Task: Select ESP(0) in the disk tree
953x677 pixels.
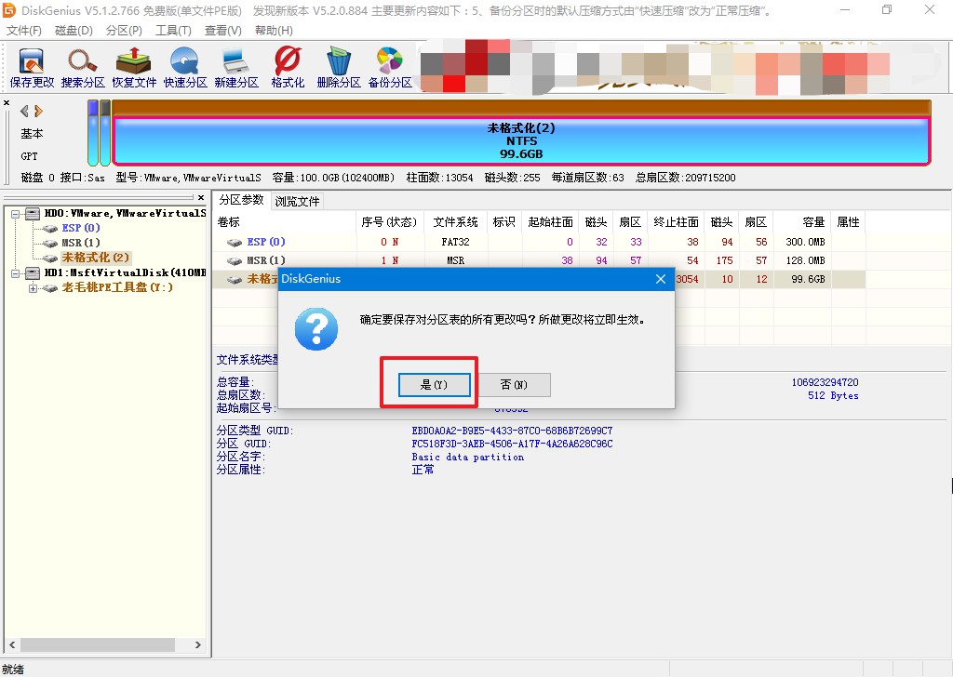Action: click(81, 228)
